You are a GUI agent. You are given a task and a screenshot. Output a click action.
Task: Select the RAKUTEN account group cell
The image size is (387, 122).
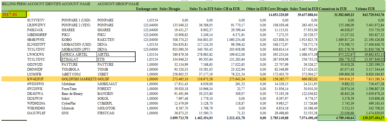click(x=106, y=40)
